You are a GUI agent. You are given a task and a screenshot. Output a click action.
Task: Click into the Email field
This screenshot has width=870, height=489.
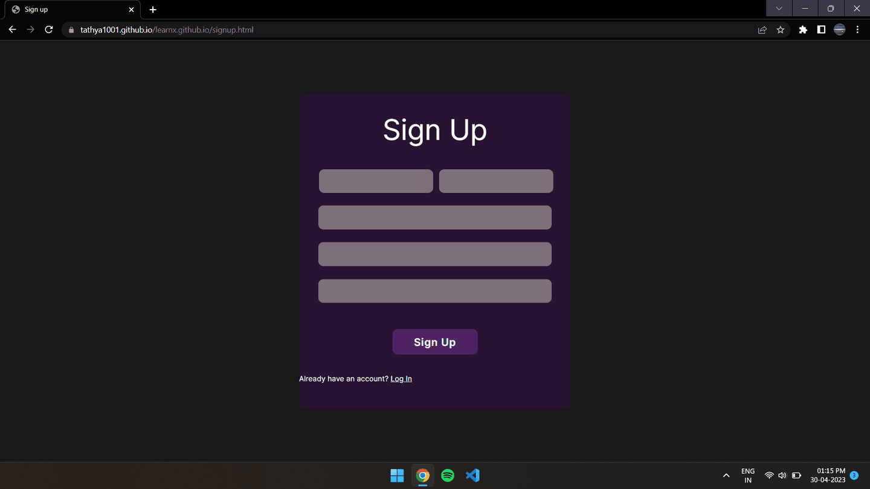tap(435, 217)
